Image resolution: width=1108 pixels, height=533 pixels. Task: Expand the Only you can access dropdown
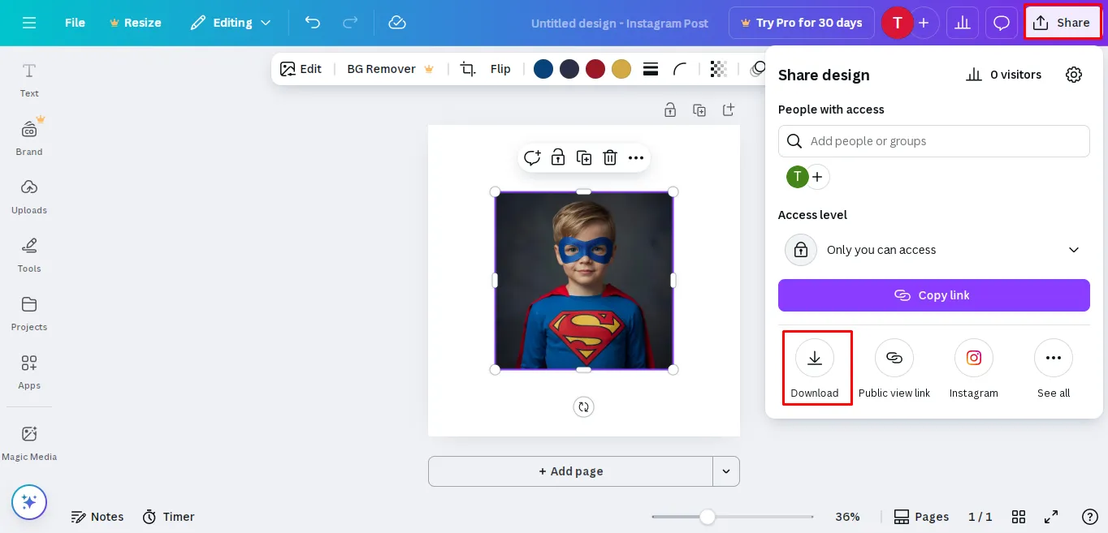pyautogui.click(x=934, y=250)
